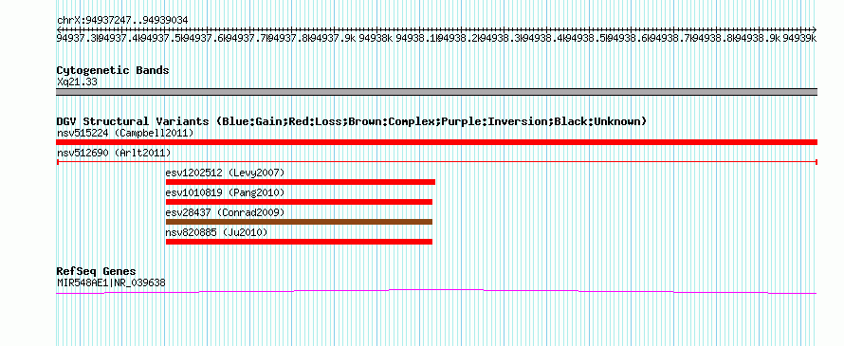Click the magenta MIR548AE1 gene line

pyautogui.click(x=436, y=291)
